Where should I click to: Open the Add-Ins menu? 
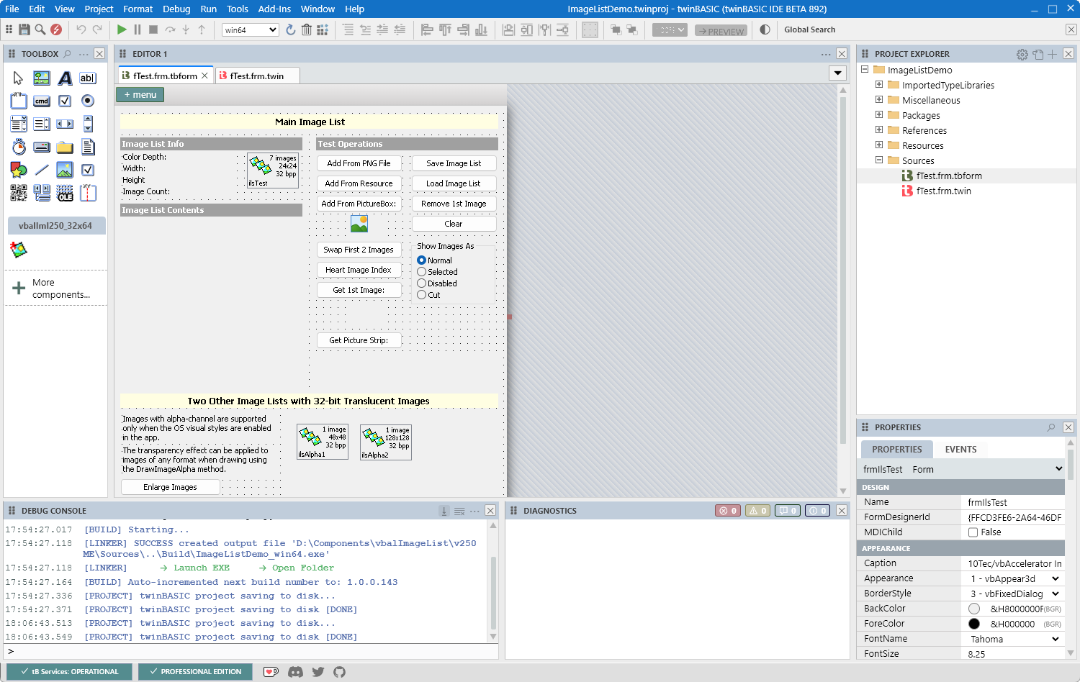tap(274, 9)
